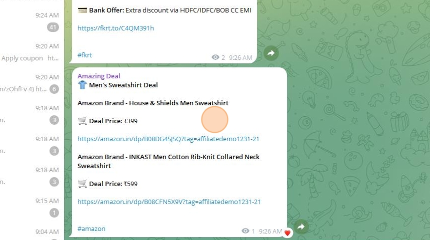Viewport: 430px width, 240px height.
Task: Click the Amazing Deal sender name
Action: point(98,76)
